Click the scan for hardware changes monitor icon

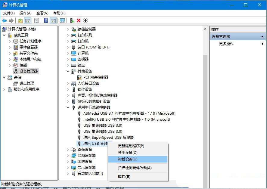tap(62, 20)
